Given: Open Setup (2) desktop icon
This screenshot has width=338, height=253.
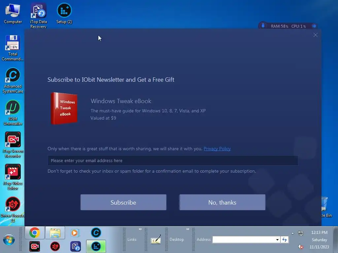Looking at the screenshot, I should pyautogui.click(x=64, y=13).
